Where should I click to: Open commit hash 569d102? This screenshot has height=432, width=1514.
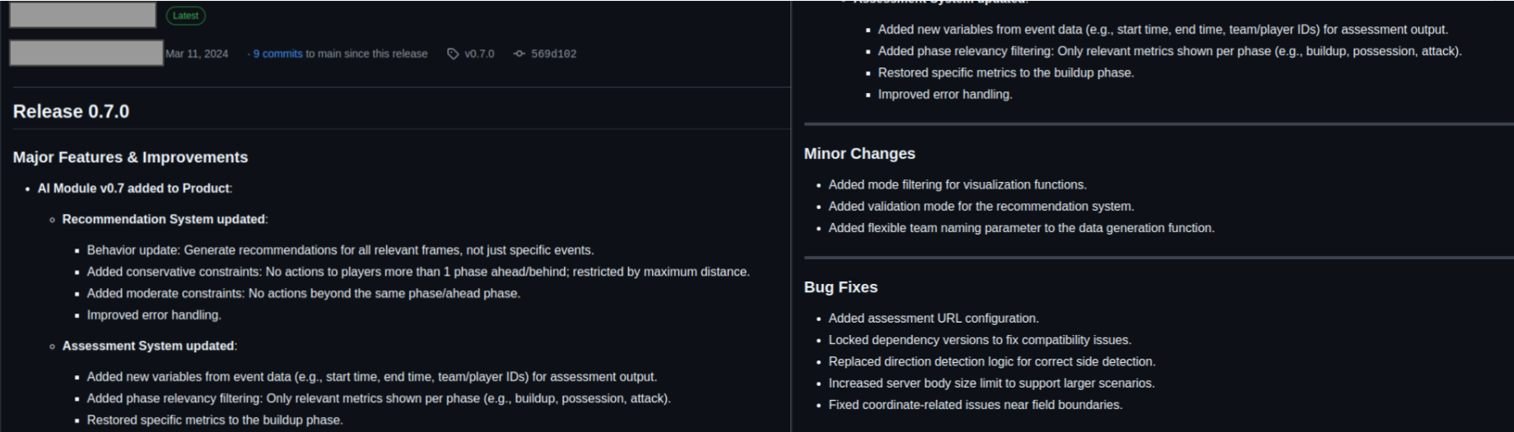pos(553,53)
